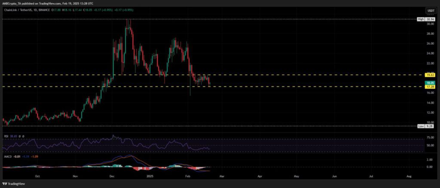440x188 pixels.
Task: Click the High 30.94 price label
Action: point(425,19)
